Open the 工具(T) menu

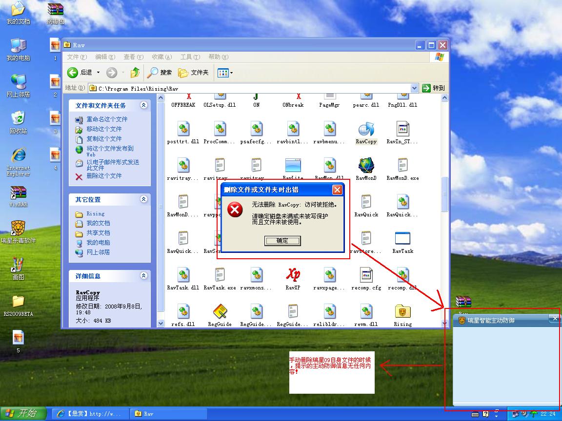190,57
